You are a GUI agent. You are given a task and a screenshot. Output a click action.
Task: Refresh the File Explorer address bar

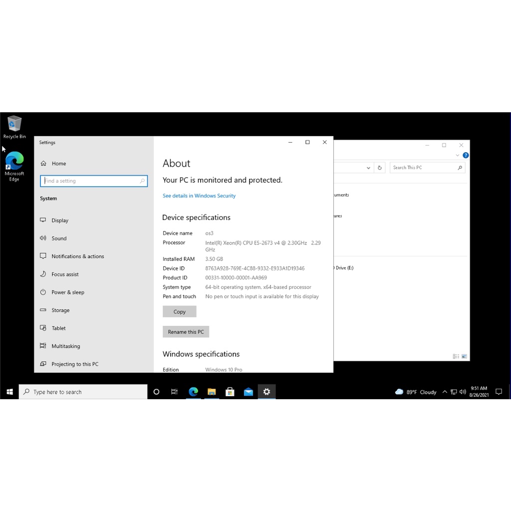pyautogui.click(x=380, y=168)
